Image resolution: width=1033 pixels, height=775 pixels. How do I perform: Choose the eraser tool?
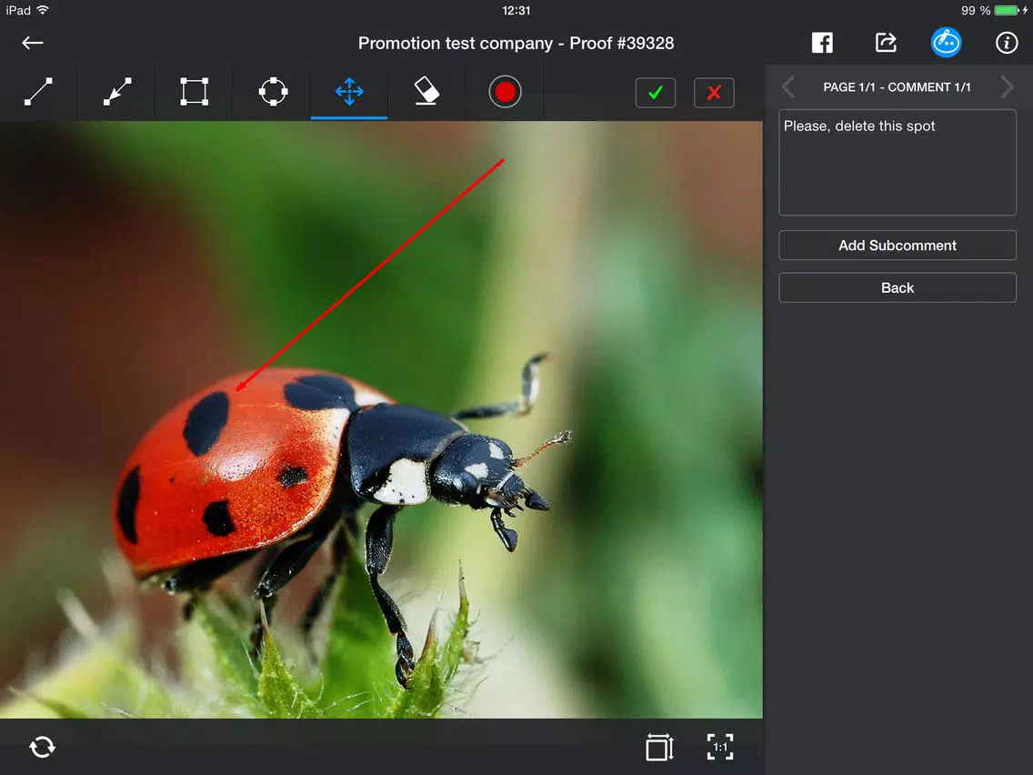[x=426, y=92]
